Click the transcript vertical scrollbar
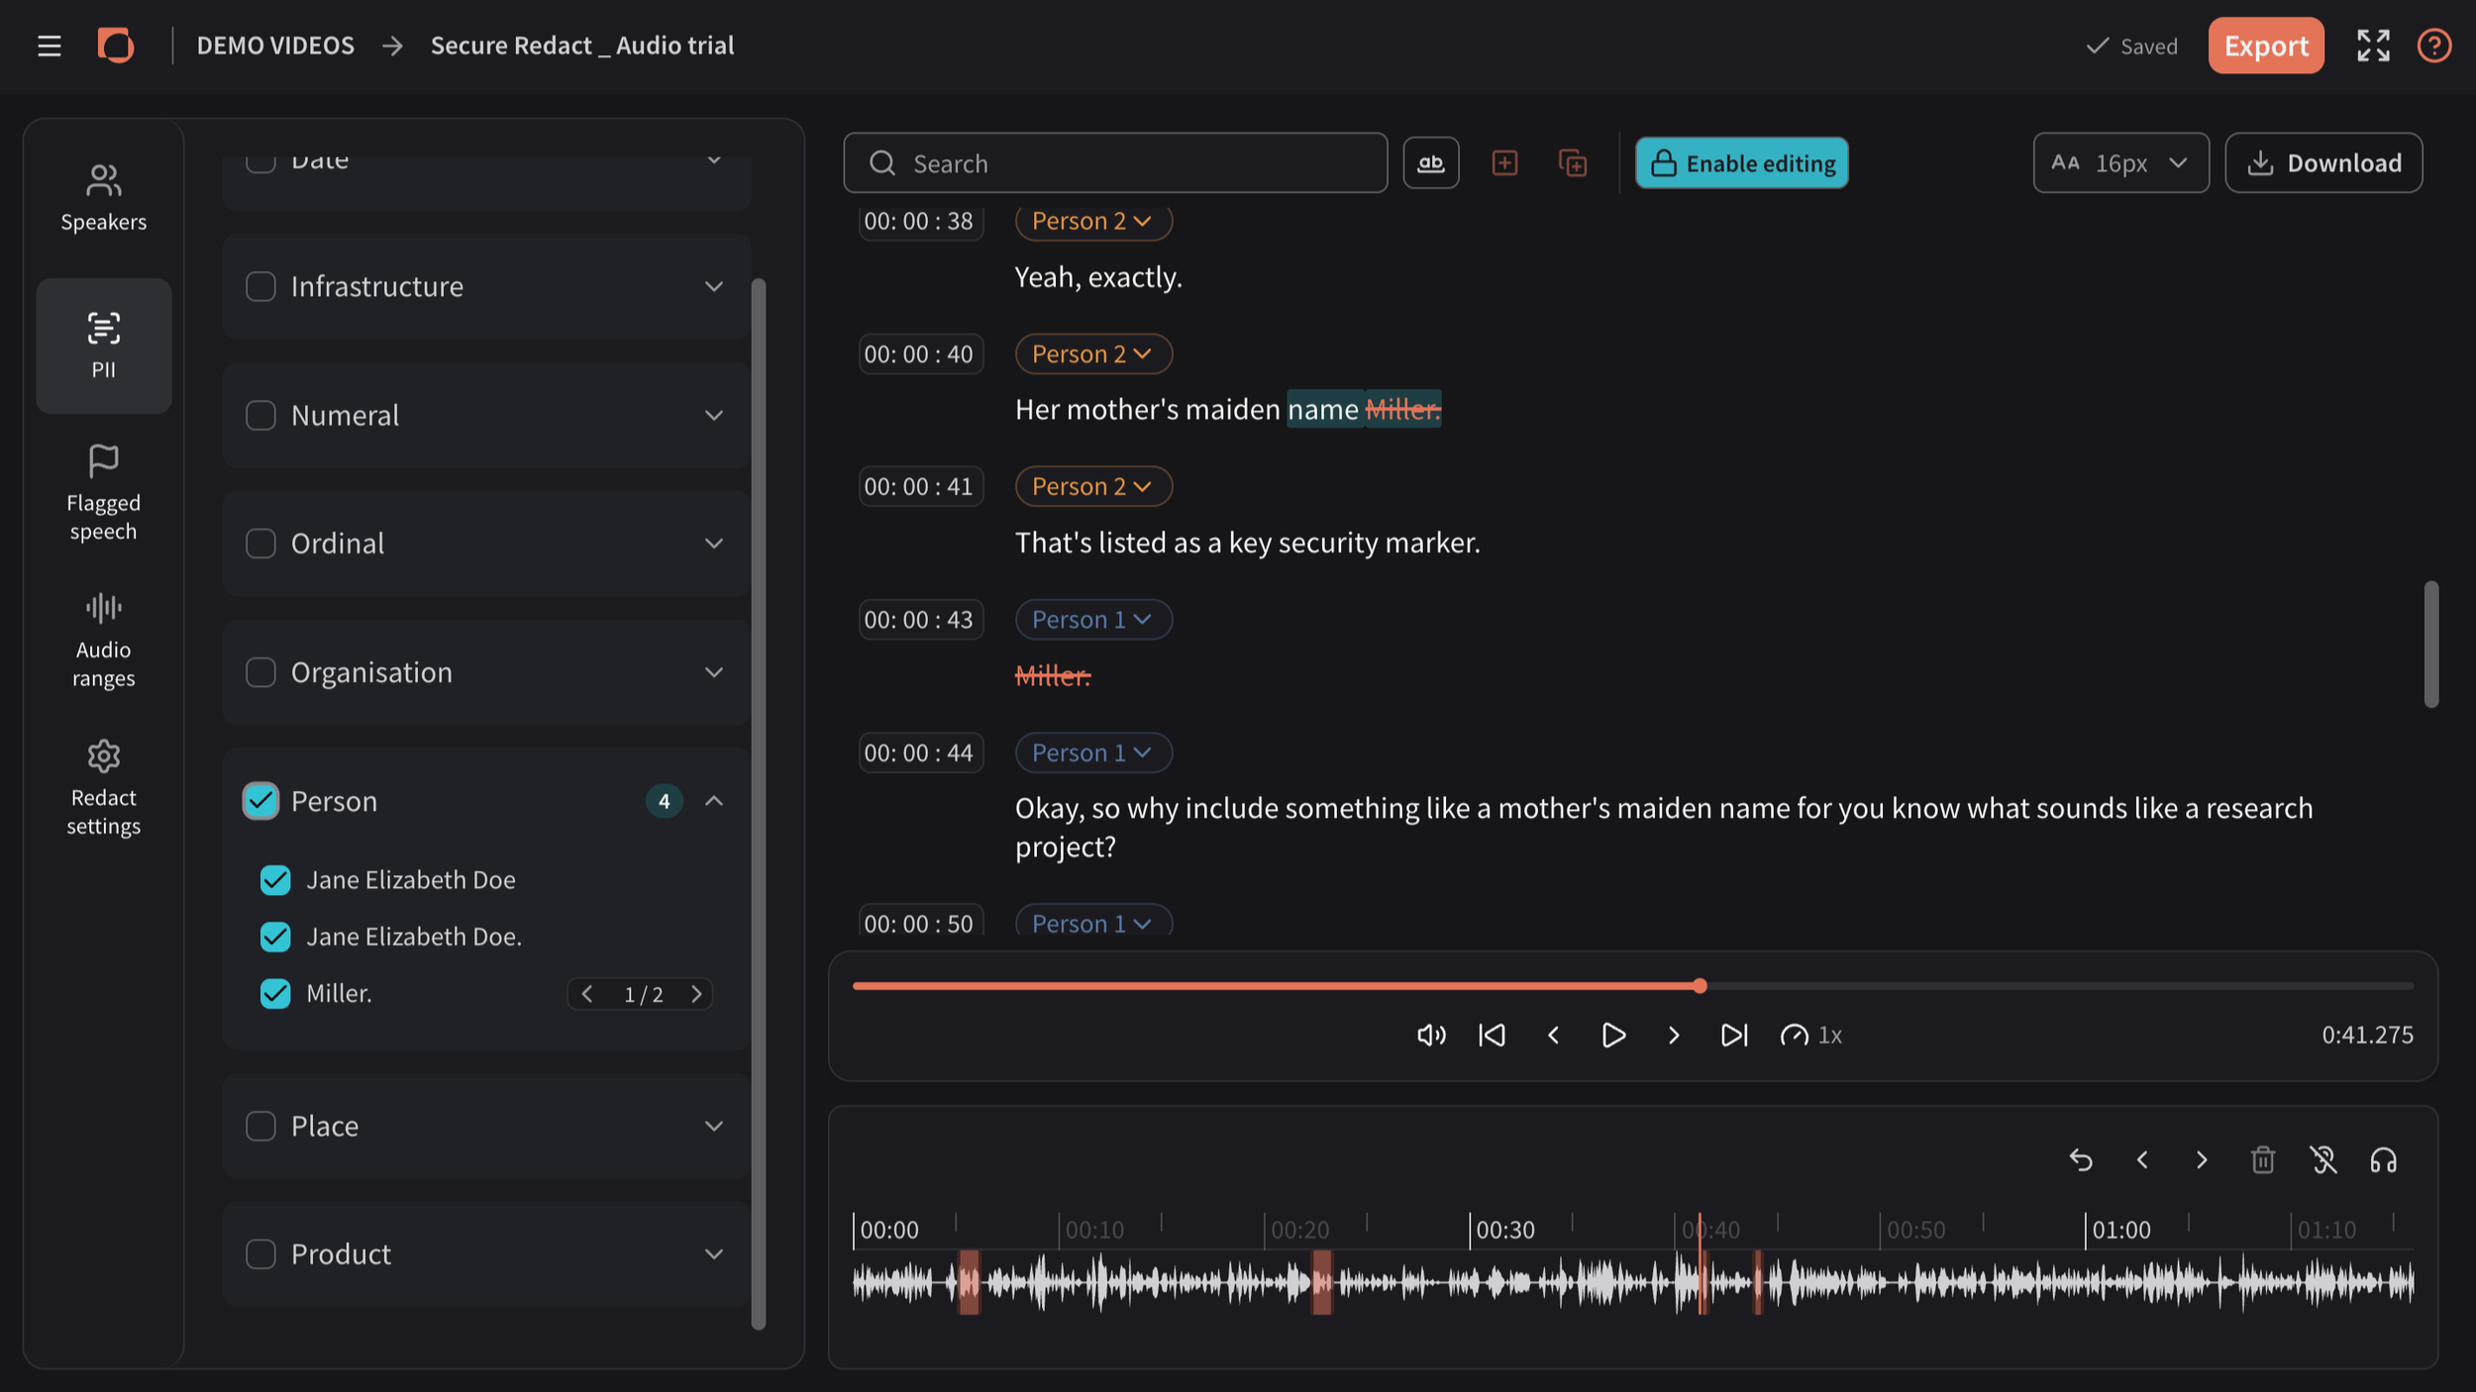 coord(2430,645)
